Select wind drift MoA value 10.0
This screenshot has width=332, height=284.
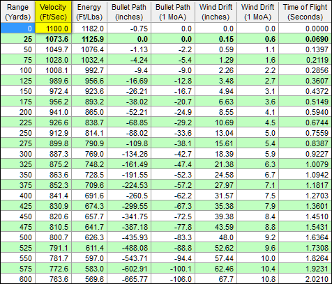click(258, 258)
